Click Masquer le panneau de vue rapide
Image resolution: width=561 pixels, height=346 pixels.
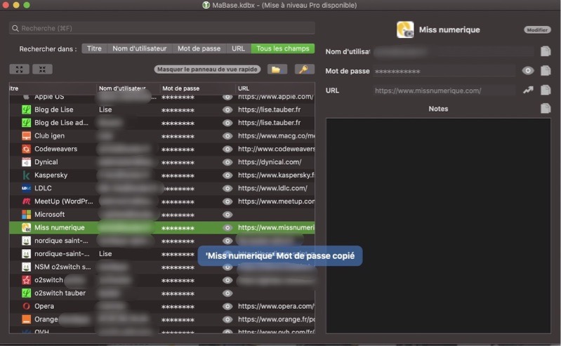(208, 69)
